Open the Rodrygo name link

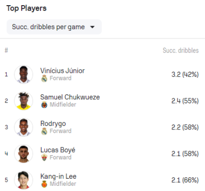click(x=53, y=124)
